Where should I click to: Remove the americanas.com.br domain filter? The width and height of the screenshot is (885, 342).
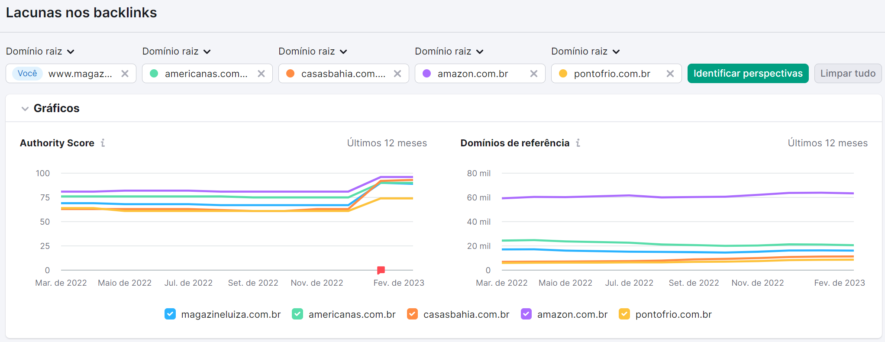pos(261,74)
